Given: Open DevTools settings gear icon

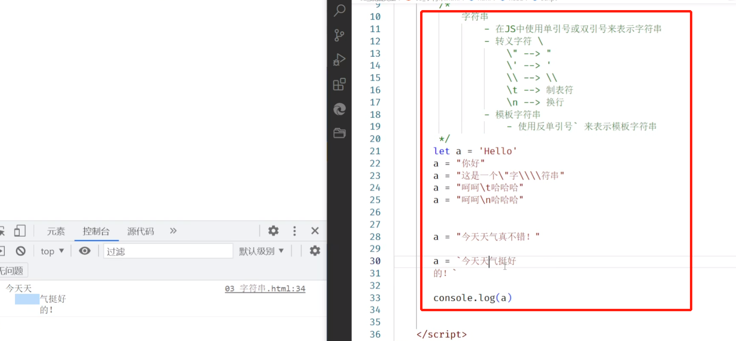Looking at the screenshot, I should click(273, 231).
